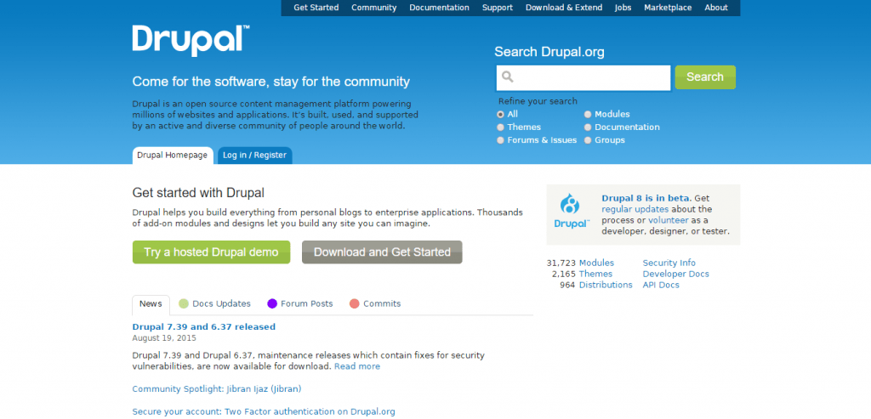
Task: Switch to the Commits tab
Action: 375,304
